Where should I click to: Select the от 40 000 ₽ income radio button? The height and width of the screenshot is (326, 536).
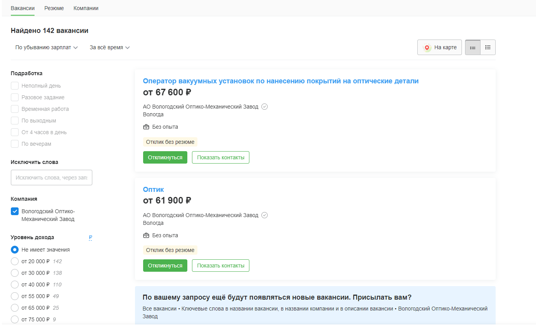coord(15,285)
